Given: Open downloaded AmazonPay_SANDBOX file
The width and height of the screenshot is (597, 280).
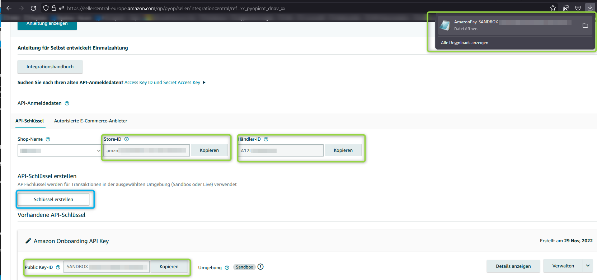Looking at the screenshot, I should (507, 25).
